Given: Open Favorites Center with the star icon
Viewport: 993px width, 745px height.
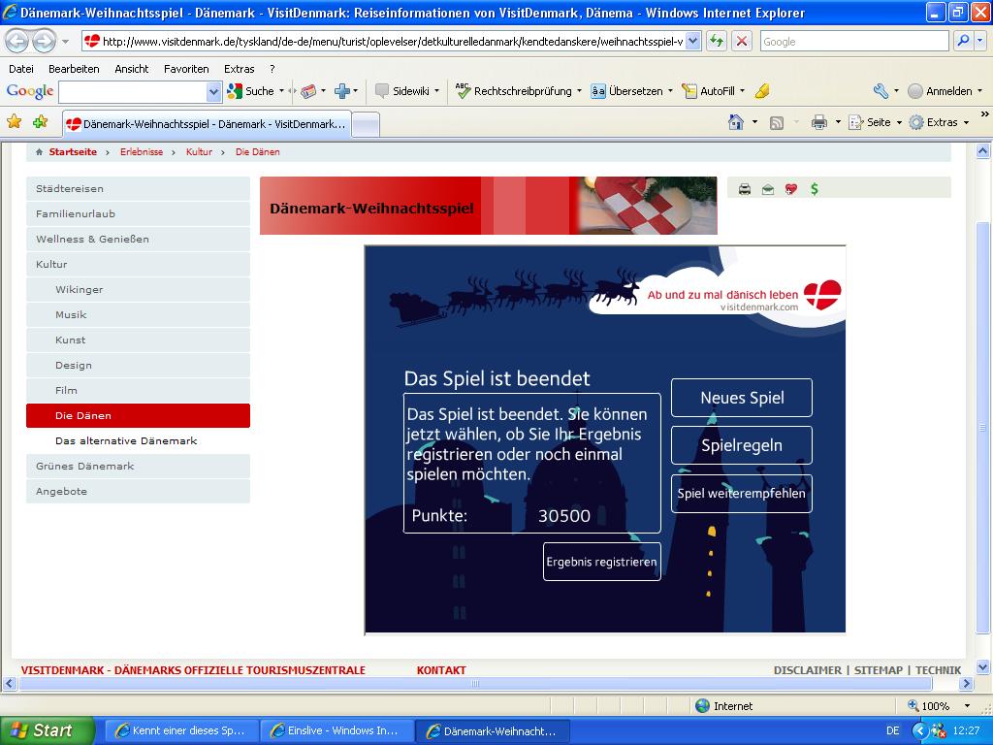Looking at the screenshot, I should 14,122.
